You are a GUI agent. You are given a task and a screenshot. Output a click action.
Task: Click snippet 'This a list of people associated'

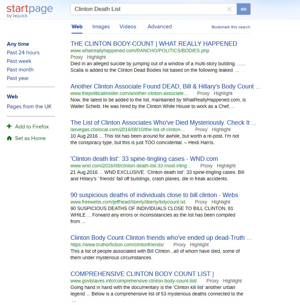108,251
